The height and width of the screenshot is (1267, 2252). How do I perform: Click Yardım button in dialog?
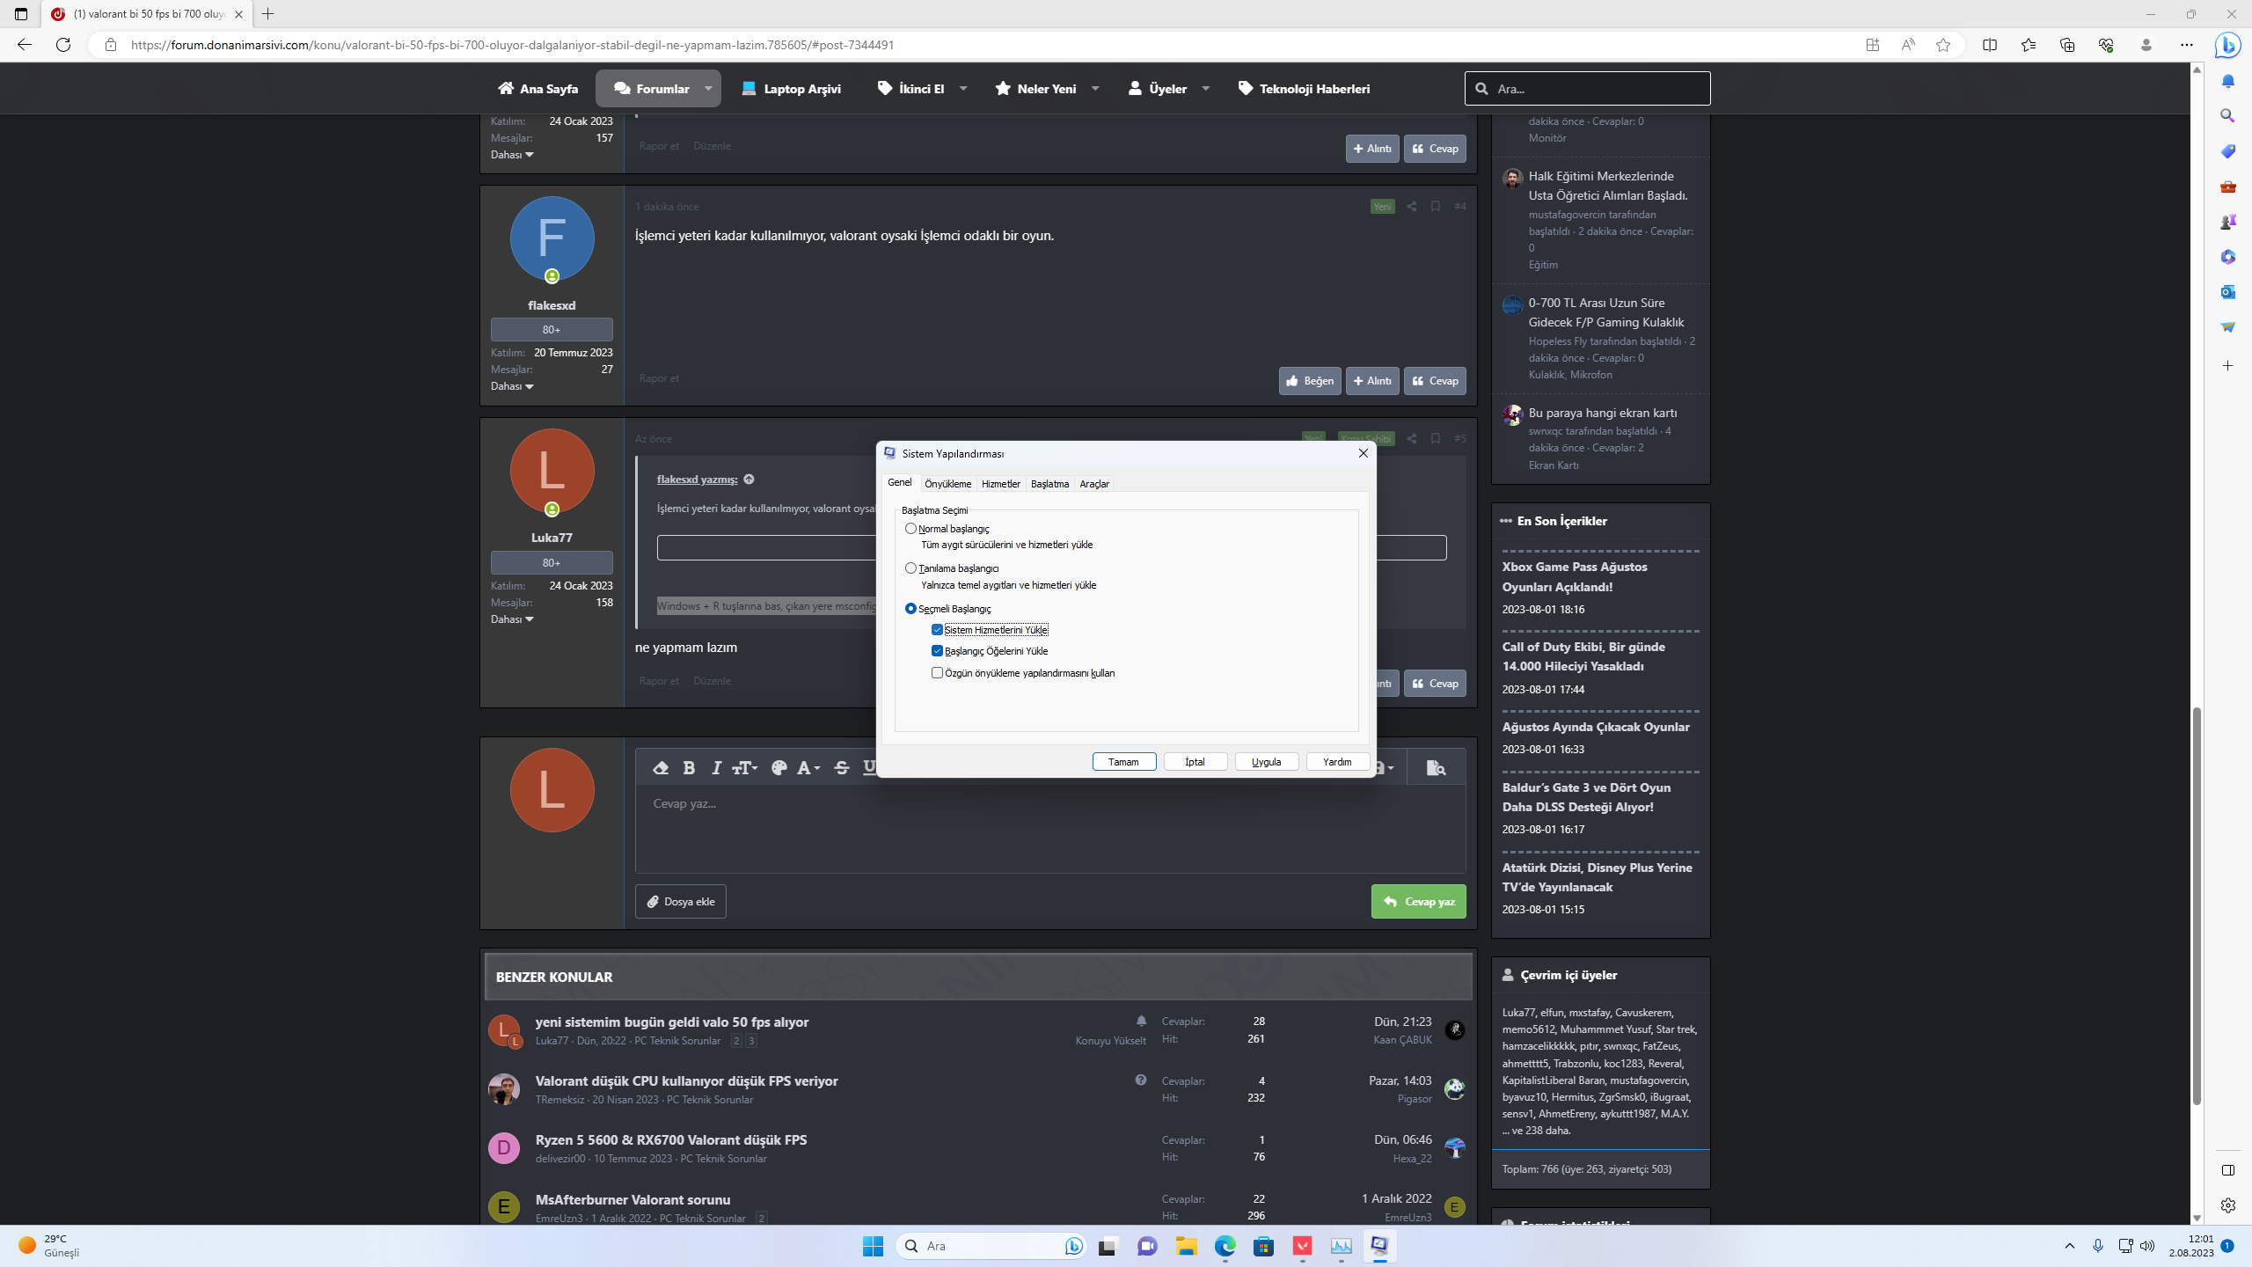coord(1337,762)
